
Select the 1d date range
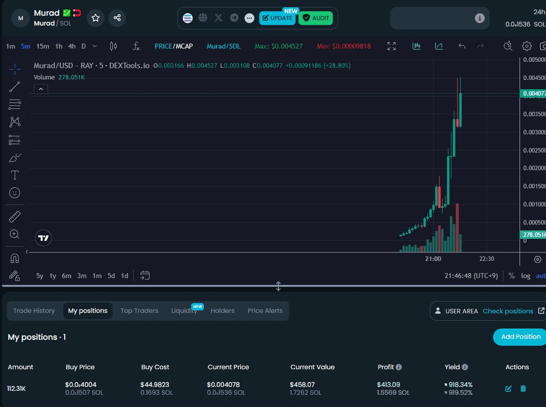tap(124, 276)
